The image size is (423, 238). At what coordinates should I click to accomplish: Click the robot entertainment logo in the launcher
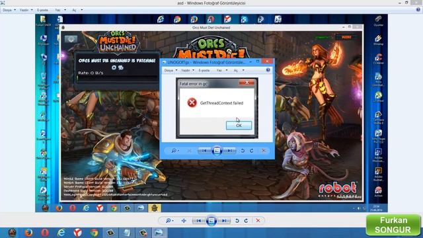pyautogui.click(x=338, y=190)
